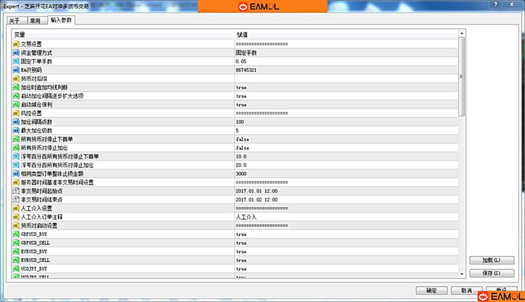Switch to the 常用 tab
Screen dimensions: 525x302
(x=35, y=21)
